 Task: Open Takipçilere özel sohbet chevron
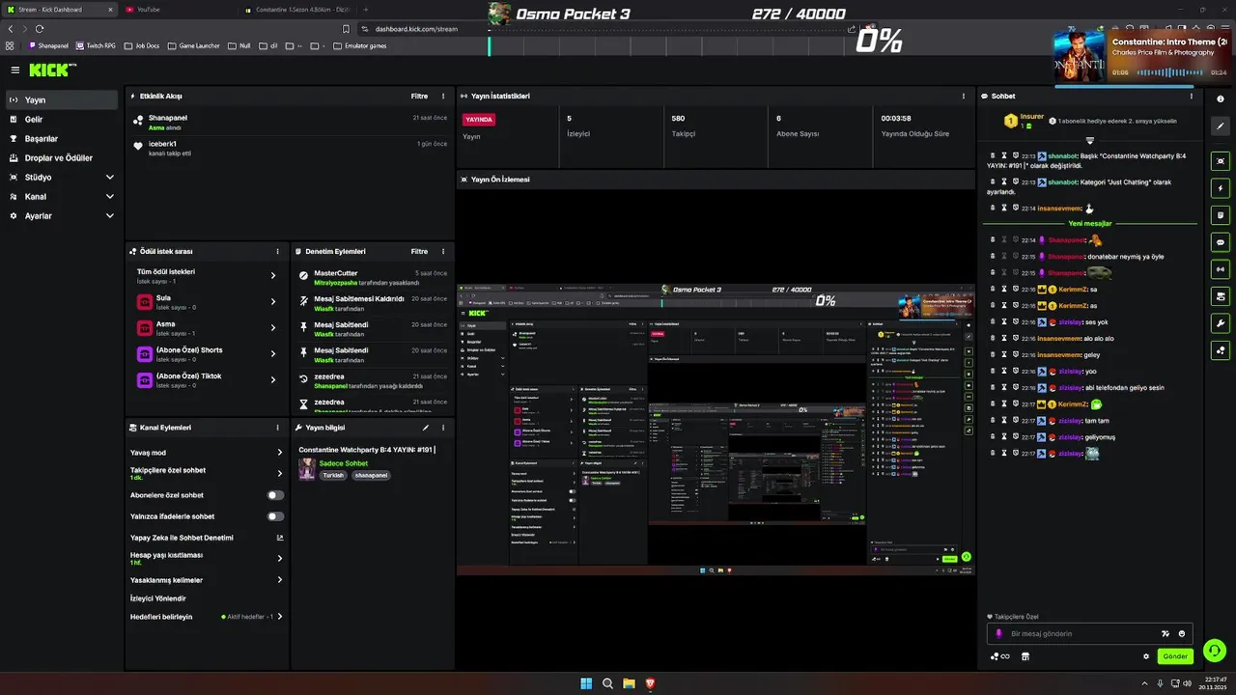[280, 473]
